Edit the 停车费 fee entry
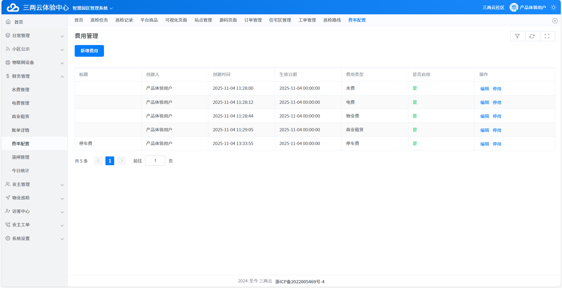Screen dimensions: 562x288 pyautogui.click(x=484, y=144)
